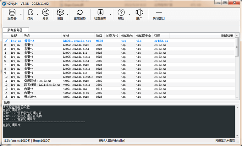The image size is (242, 146).
Task: Click address hk004.crnode.lol
Action: [x=75, y=53]
